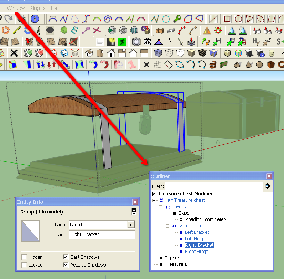Select the sphere shape tool
The height and width of the screenshot is (279, 284).
[x=259, y=64]
